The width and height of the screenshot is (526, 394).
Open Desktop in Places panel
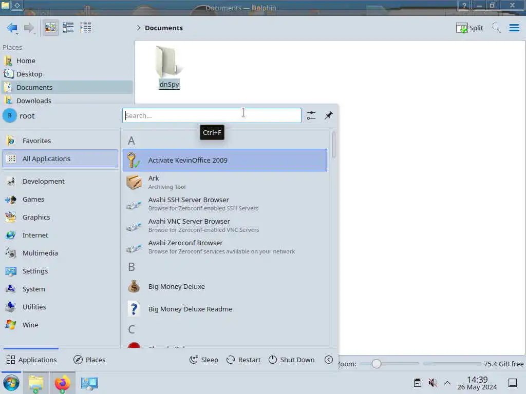pyautogui.click(x=66, y=74)
